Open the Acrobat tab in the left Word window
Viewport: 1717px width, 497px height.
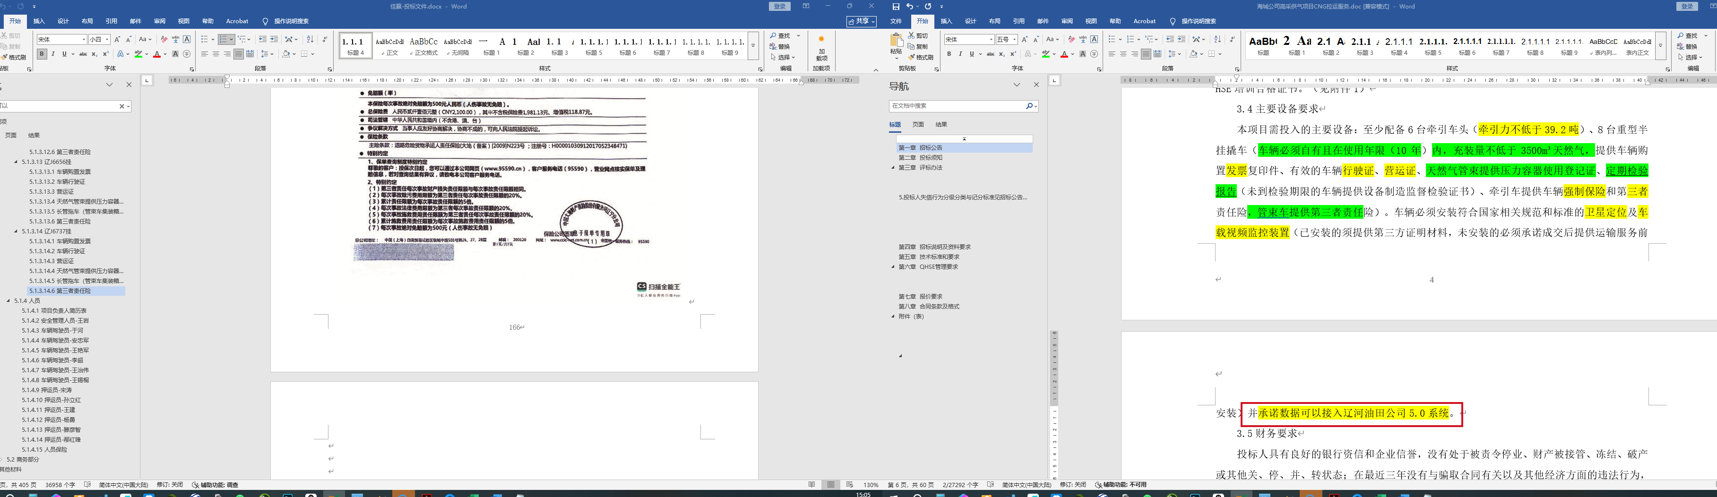coord(237,21)
